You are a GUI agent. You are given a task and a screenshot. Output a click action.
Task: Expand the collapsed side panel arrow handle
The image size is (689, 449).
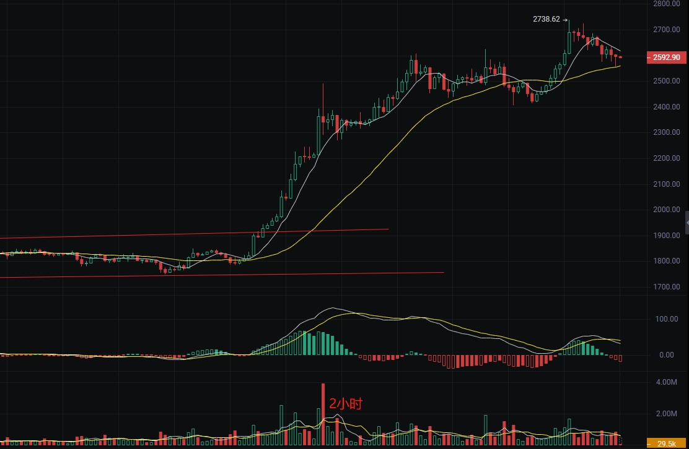(687, 223)
